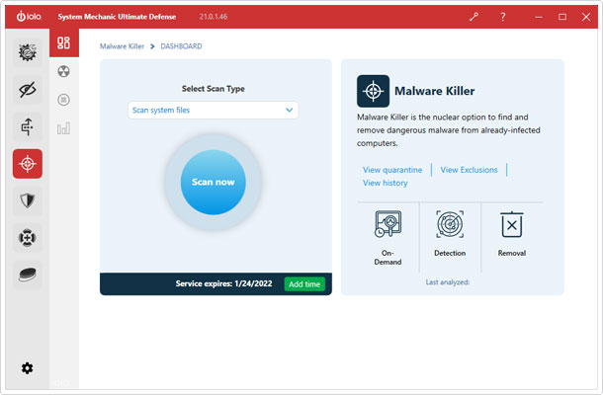Screen dimensions: 603x395
Task: Maximize the System Mechanic window
Action: click(x=562, y=17)
